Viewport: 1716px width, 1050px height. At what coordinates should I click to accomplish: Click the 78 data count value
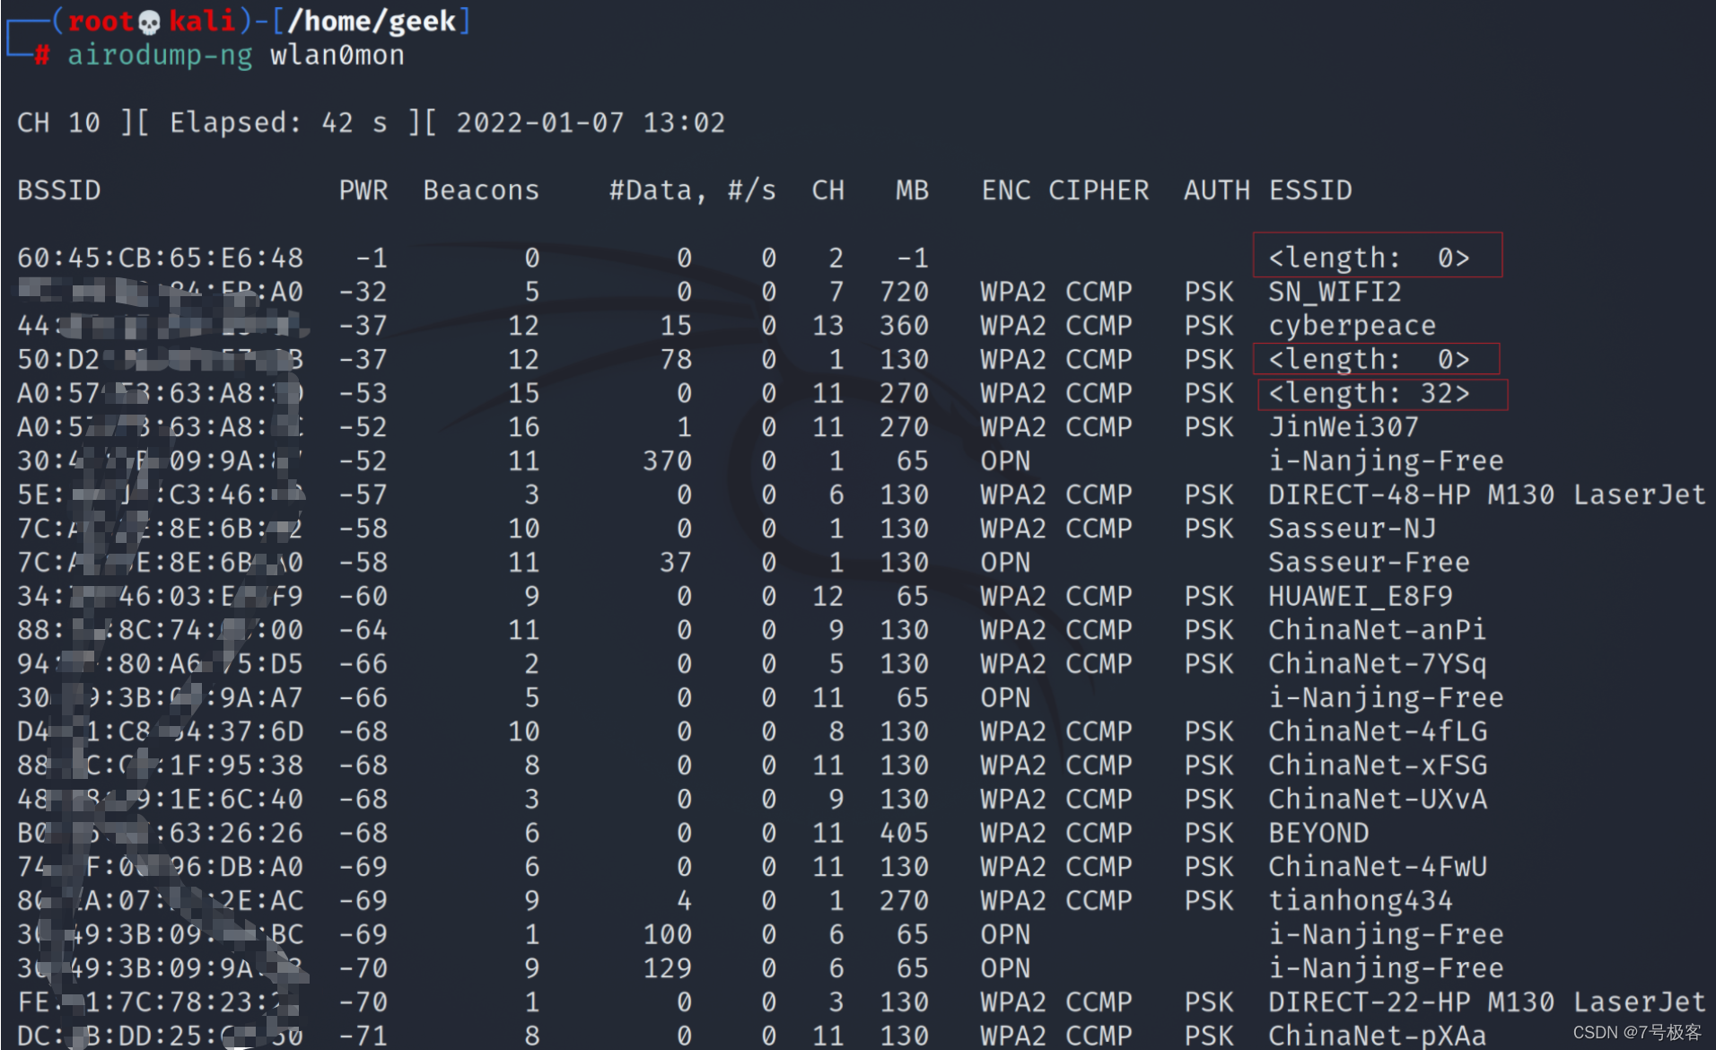tap(676, 360)
